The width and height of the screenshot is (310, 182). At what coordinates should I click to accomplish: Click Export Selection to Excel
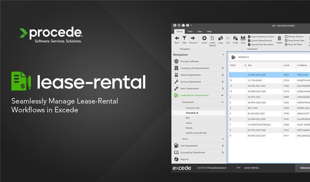[261, 36]
